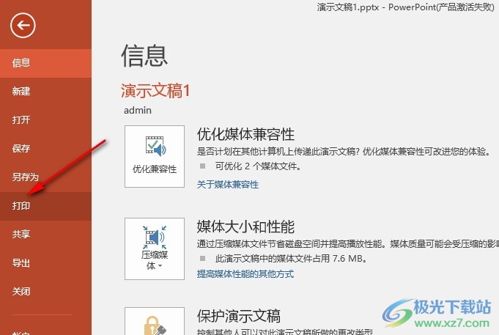Choose 导出 from the sidebar
Image resolution: width=499 pixels, height=335 pixels.
point(45,263)
